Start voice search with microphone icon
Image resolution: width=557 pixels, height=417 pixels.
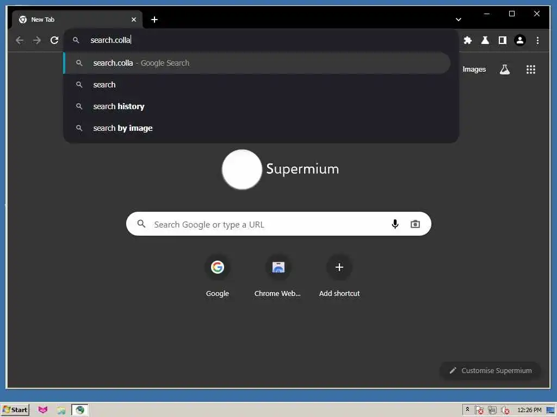tap(395, 224)
